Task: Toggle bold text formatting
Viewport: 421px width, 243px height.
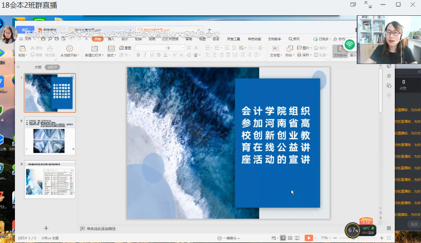Action: click(x=138, y=55)
